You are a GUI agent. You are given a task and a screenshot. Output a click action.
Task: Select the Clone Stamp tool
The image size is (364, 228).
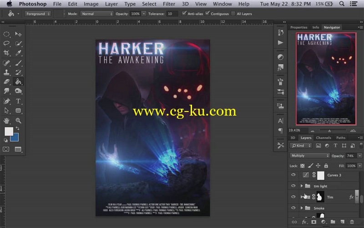coord(6,72)
